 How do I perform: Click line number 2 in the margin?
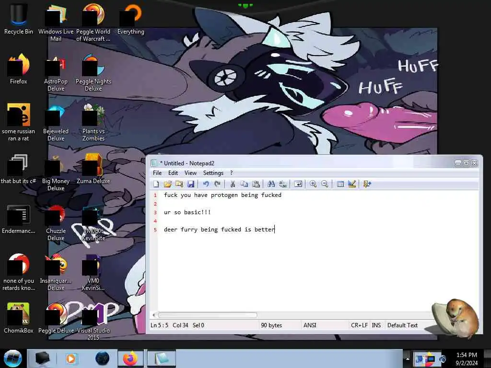point(155,204)
